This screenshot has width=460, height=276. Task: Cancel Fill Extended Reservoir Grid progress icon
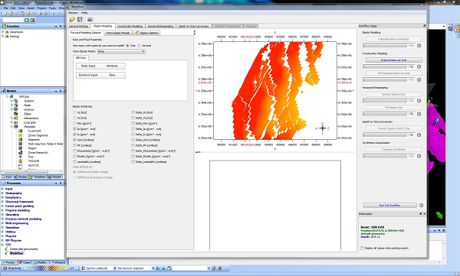coord(419,80)
